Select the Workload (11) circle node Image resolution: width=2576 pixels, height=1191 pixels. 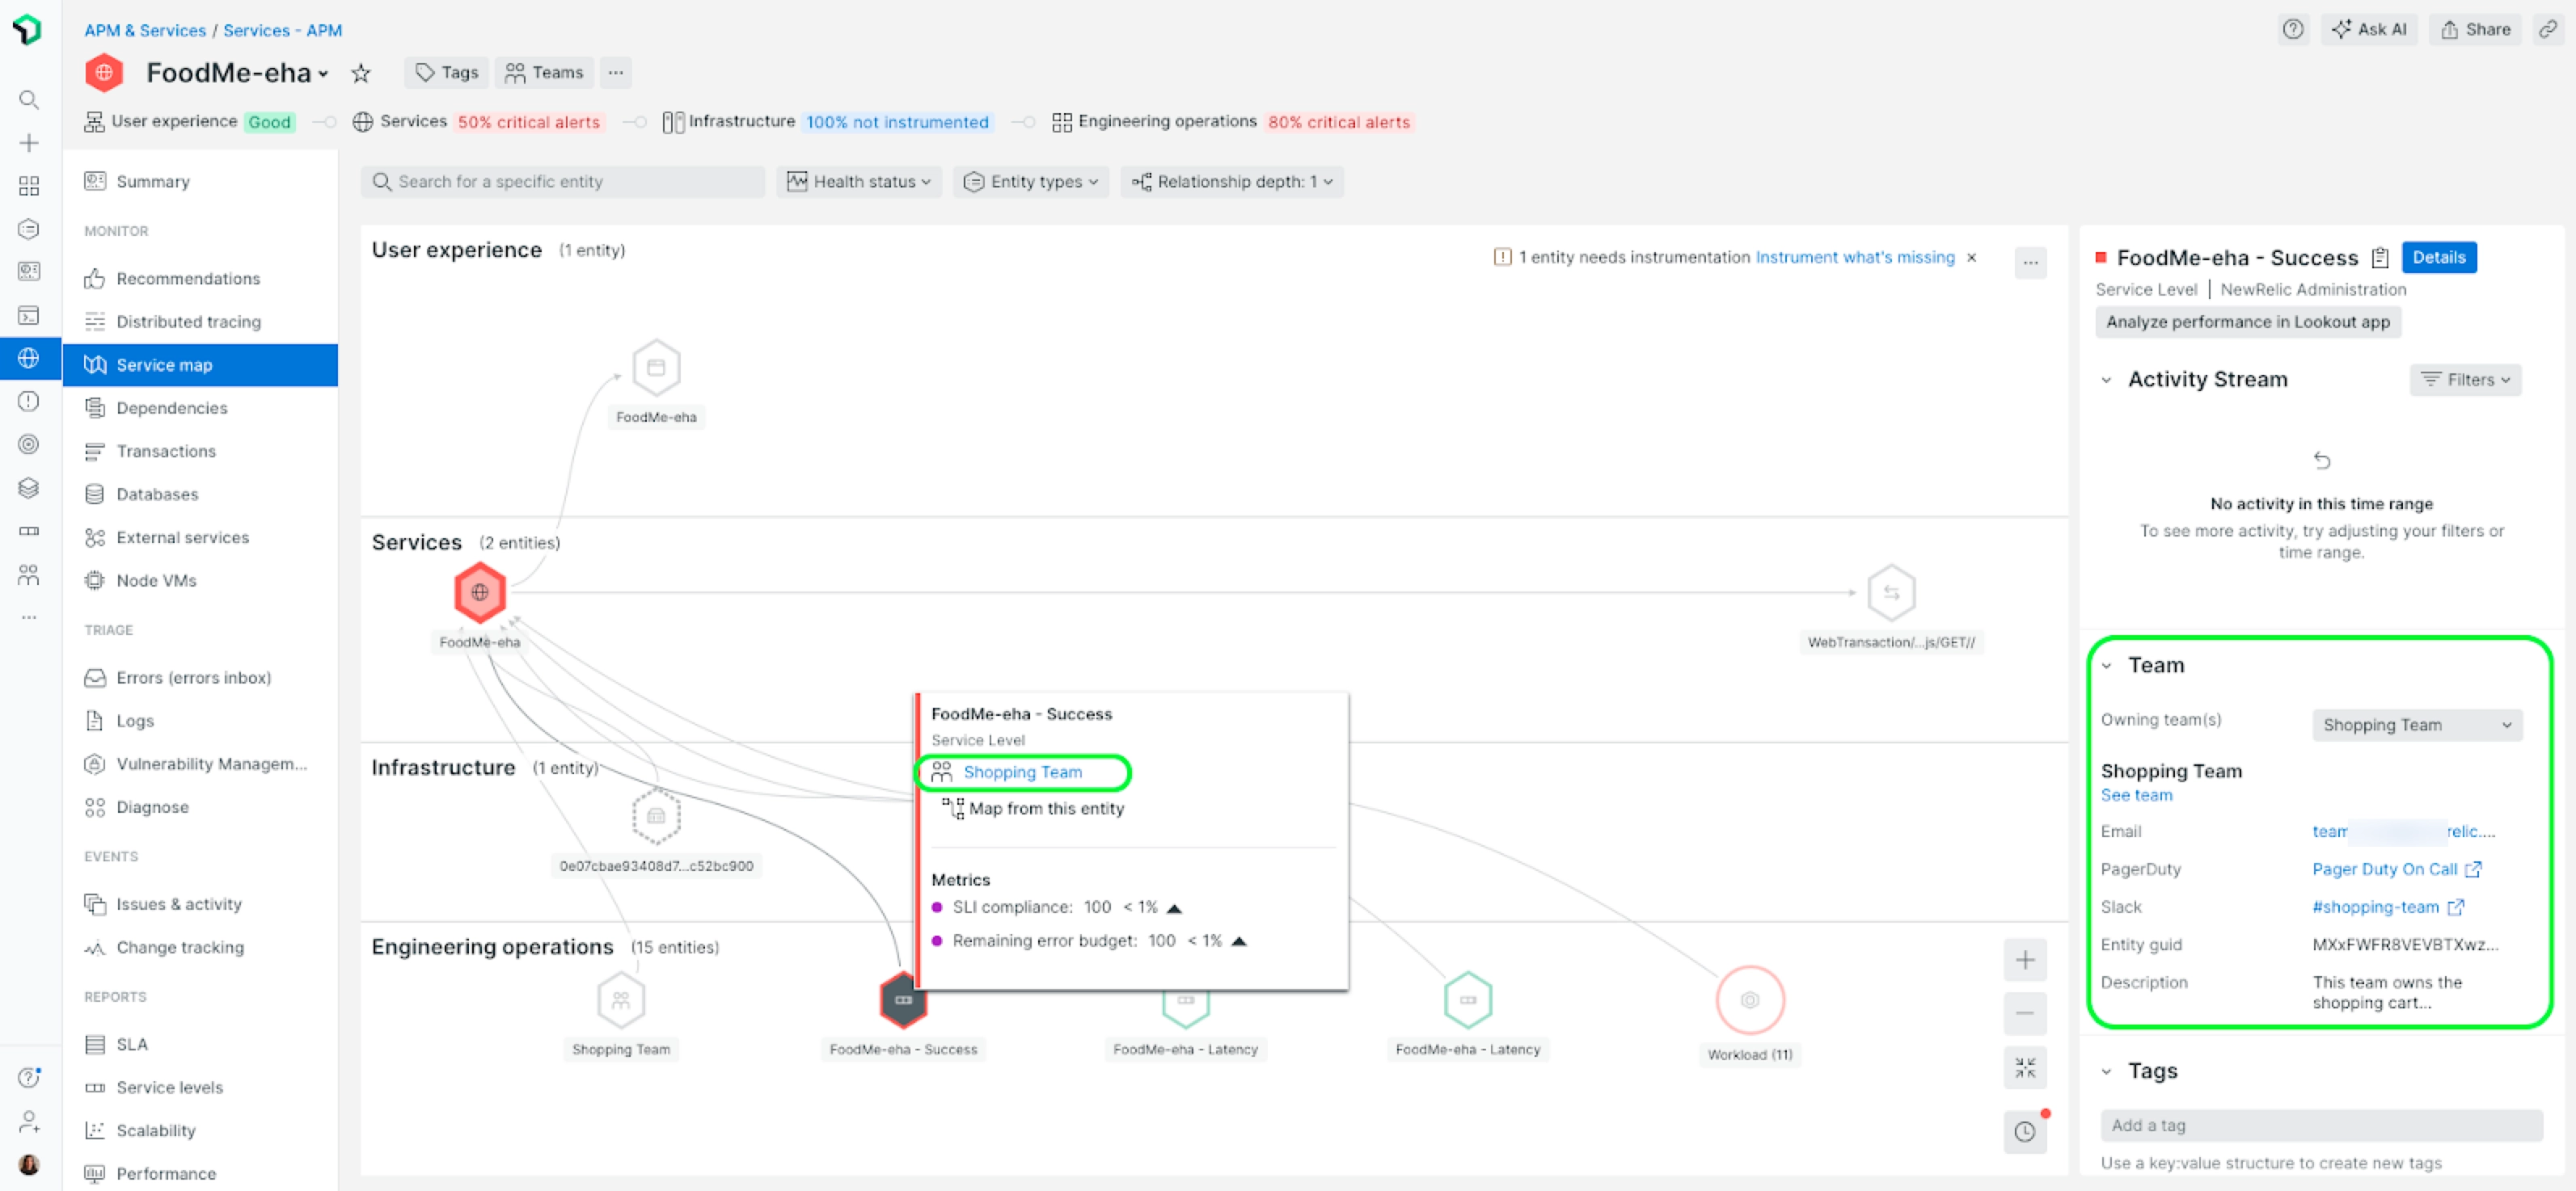[1750, 1000]
